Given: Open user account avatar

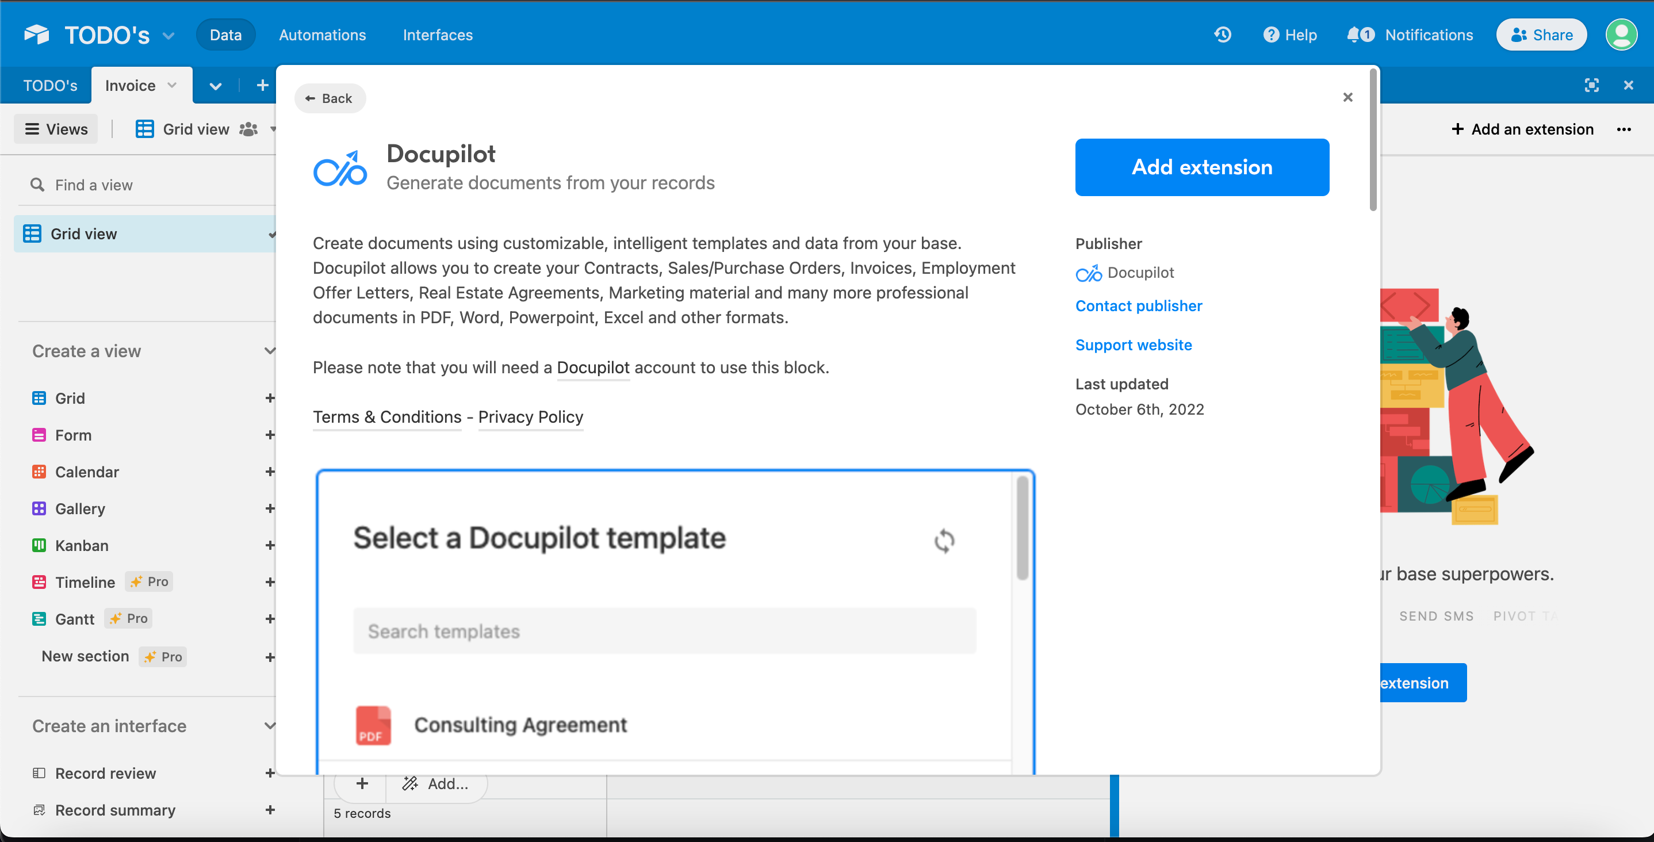Looking at the screenshot, I should click(x=1621, y=35).
